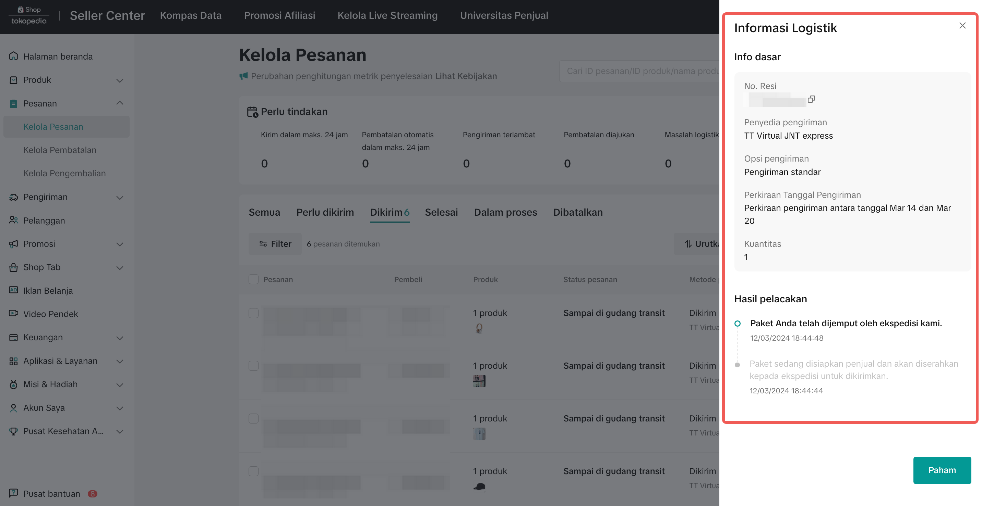Viewport: 982px width, 506px height.
Task: Click the order search input field
Action: (x=640, y=71)
